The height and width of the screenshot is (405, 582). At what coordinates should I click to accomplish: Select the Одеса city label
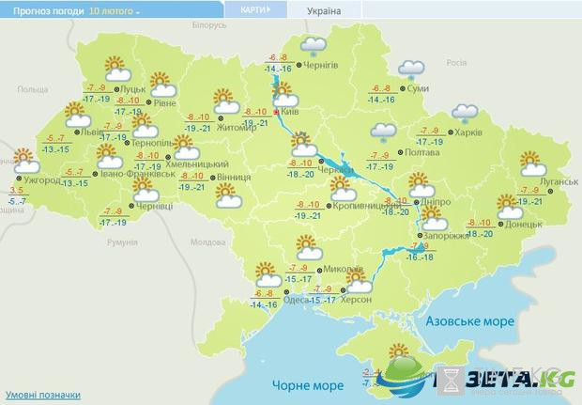point(296,300)
